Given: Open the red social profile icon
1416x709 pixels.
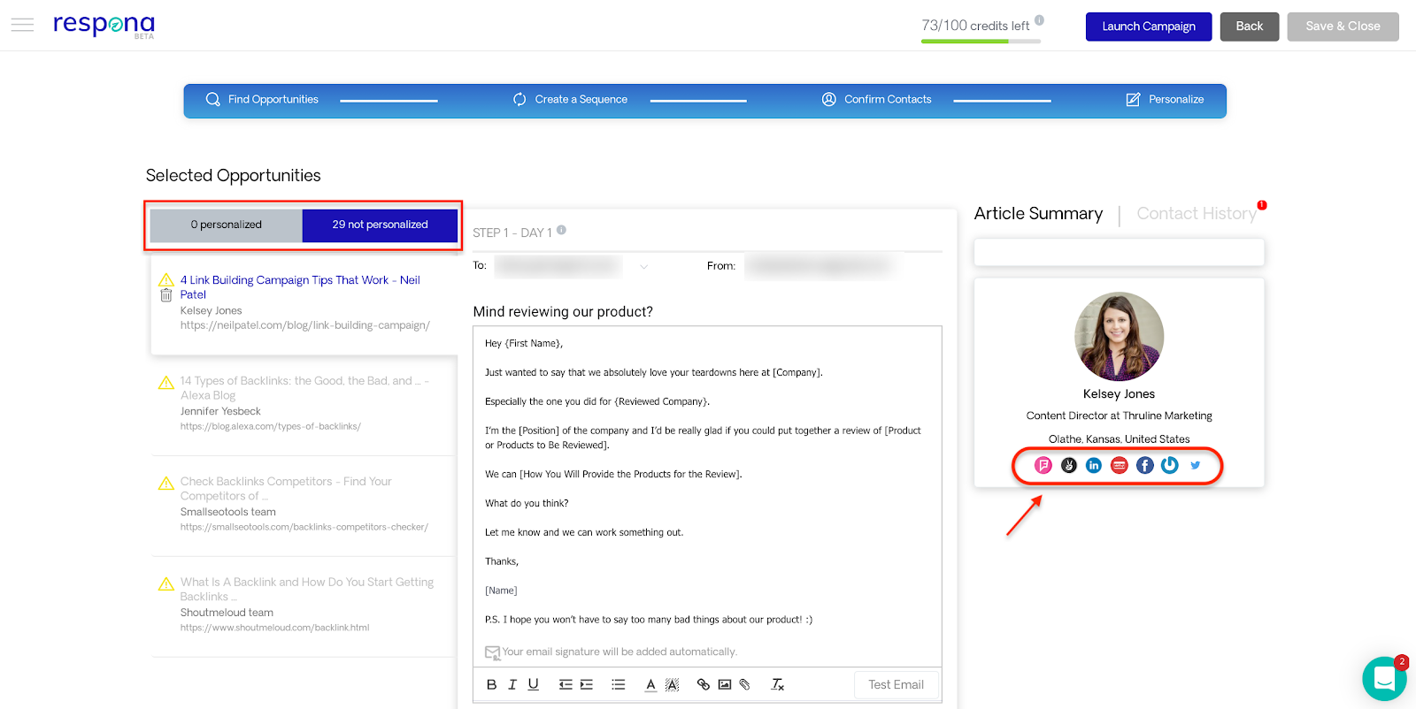Looking at the screenshot, I should tap(1120, 465).
